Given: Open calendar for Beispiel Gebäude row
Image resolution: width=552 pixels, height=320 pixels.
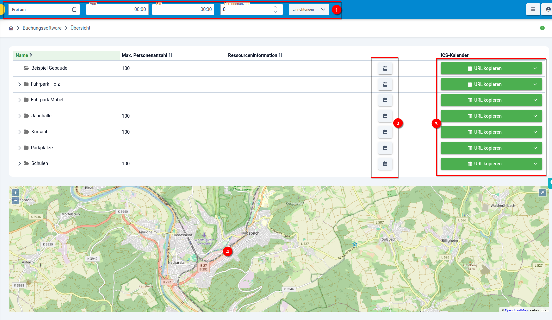Looking at the screenshot, I should tap(385, 68).
